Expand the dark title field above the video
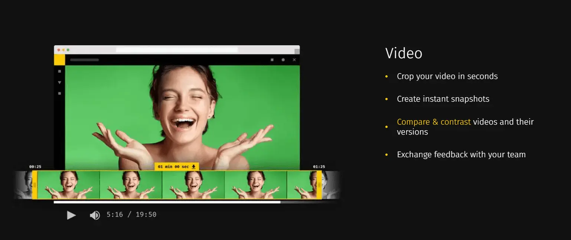 (84, 60)
